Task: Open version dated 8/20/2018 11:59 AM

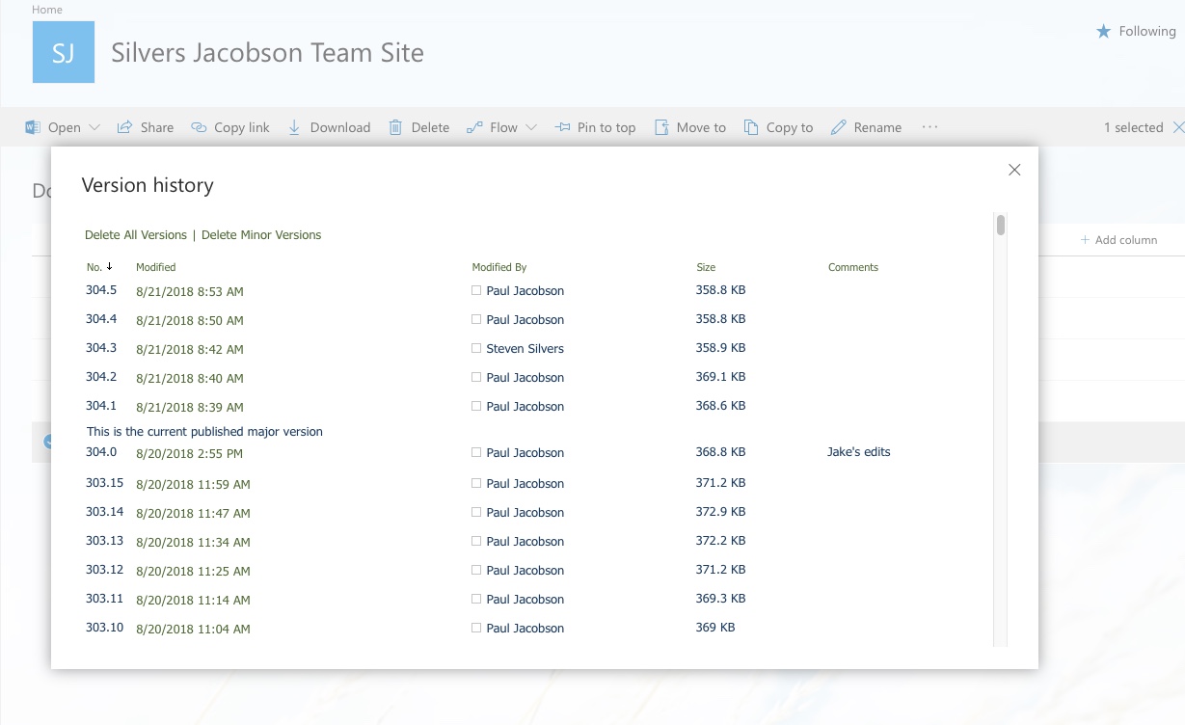Action: click(193, 484)
